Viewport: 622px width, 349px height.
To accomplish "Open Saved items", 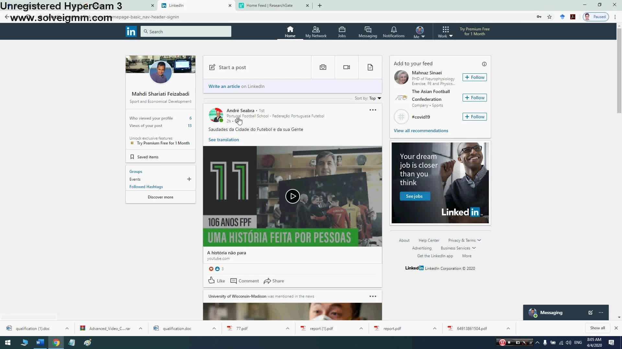I will pyautogui.click(x=148, y=157).
